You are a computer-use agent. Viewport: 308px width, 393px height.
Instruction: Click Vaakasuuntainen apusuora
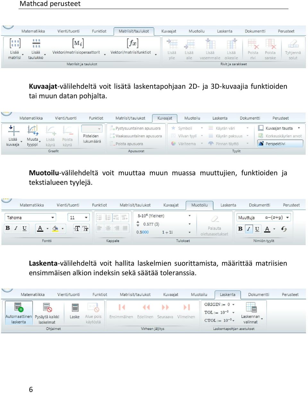136,136
